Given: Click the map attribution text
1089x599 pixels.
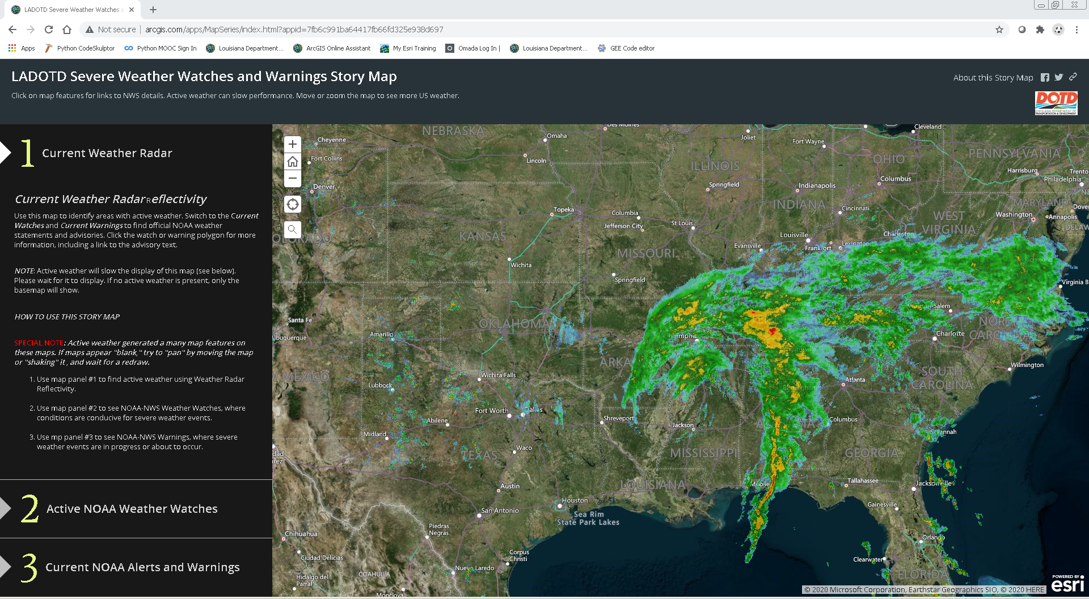Looking at the screenshot, I should coord(924,590).
